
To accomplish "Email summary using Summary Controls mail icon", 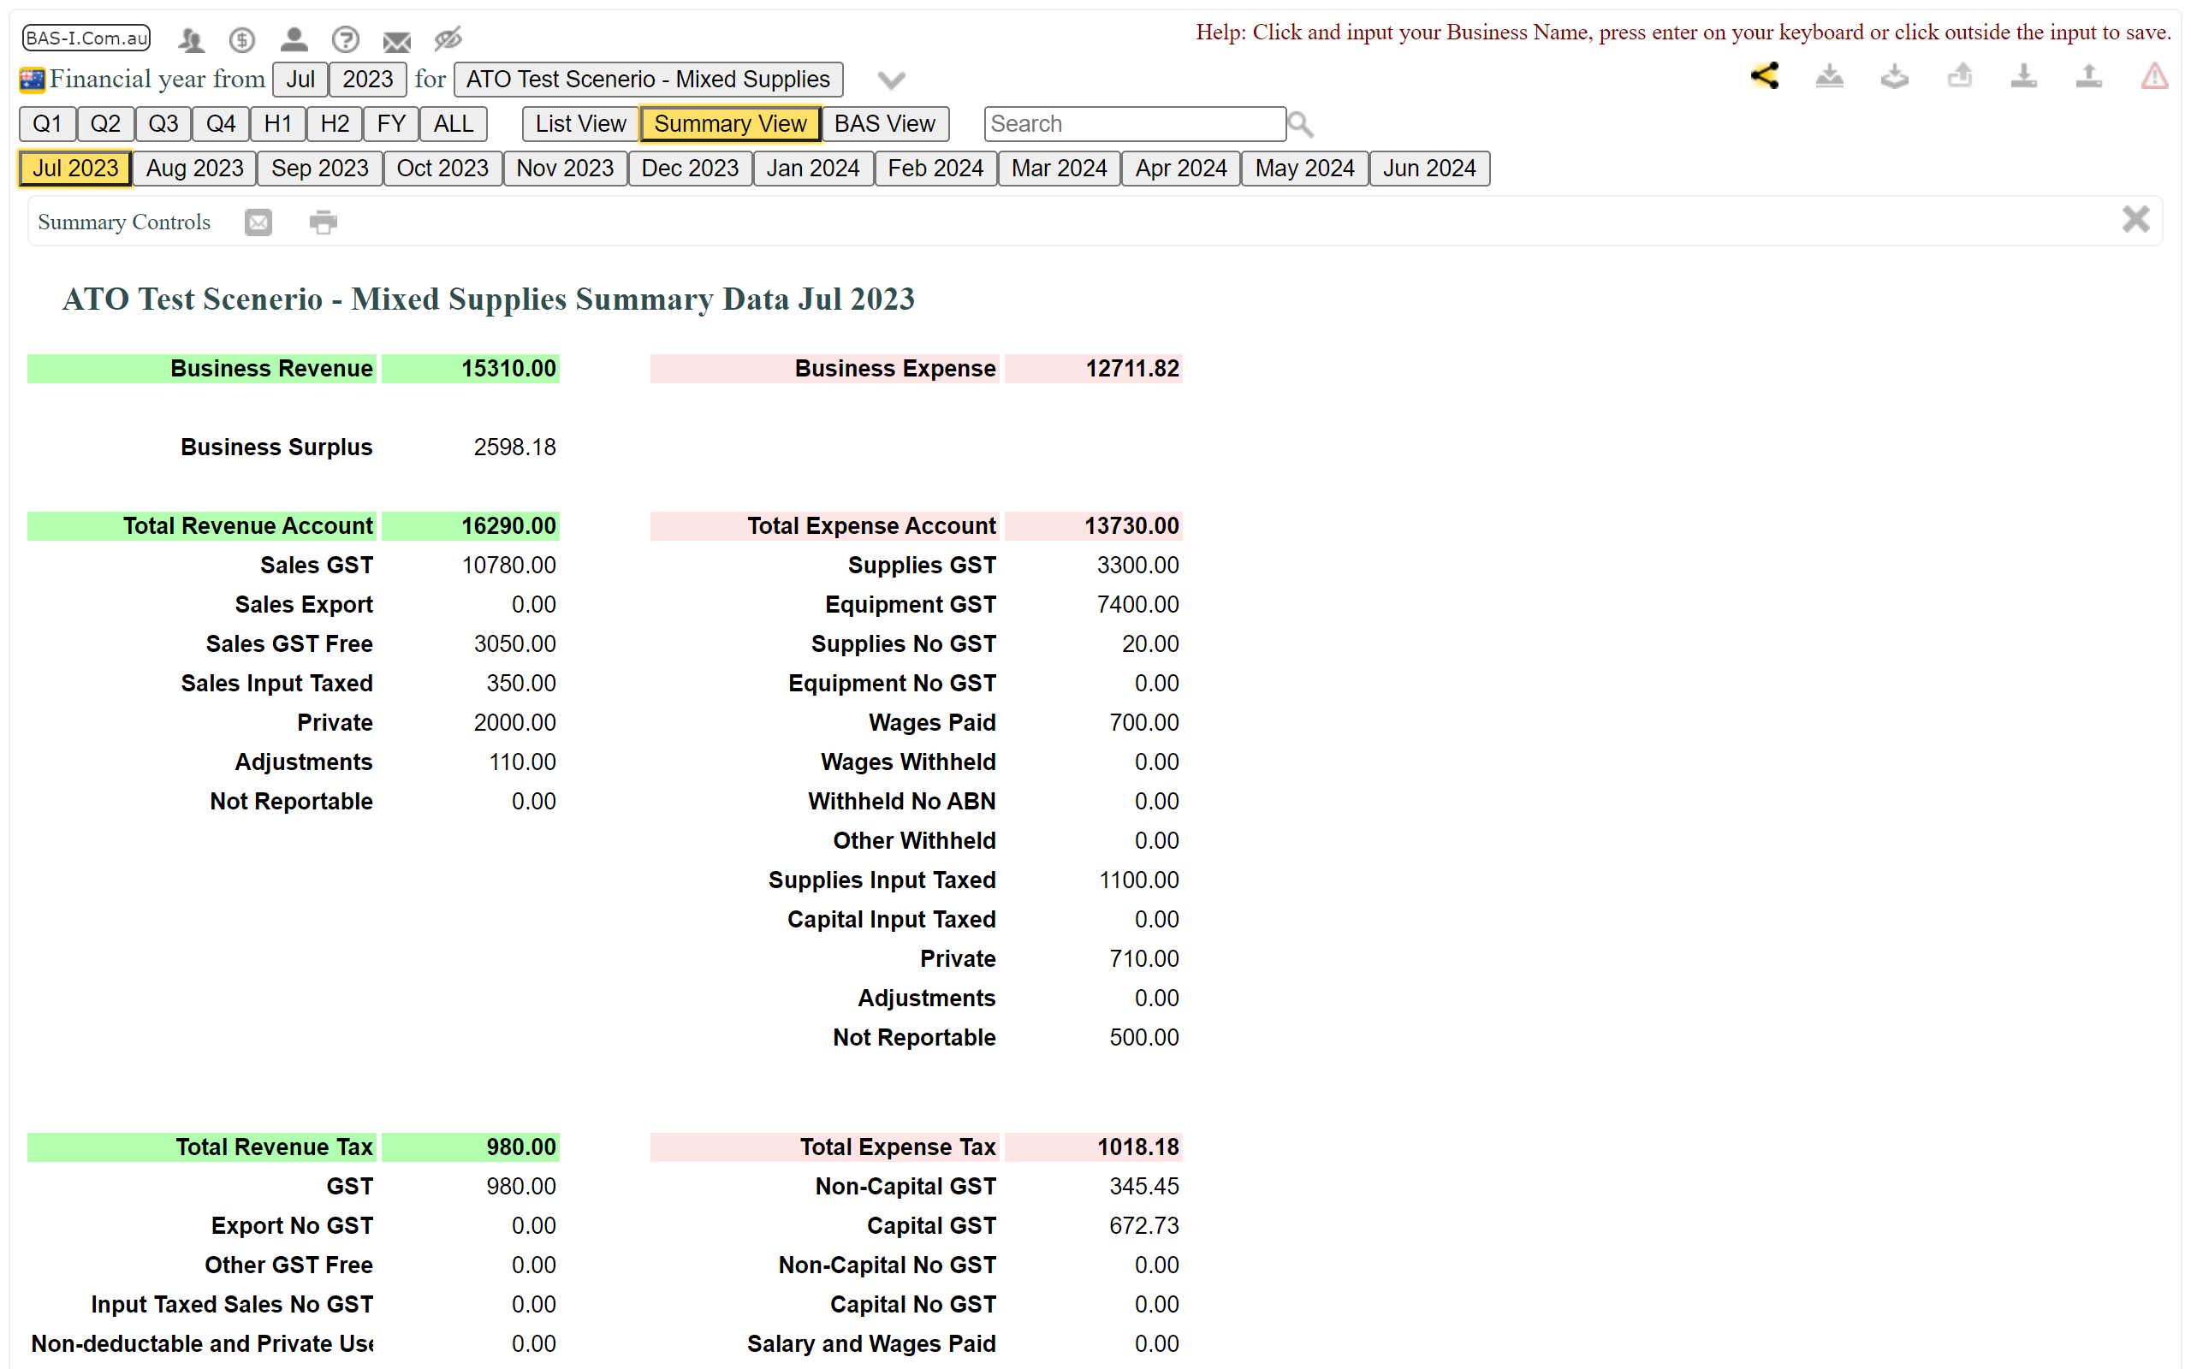I will (258, 222).
